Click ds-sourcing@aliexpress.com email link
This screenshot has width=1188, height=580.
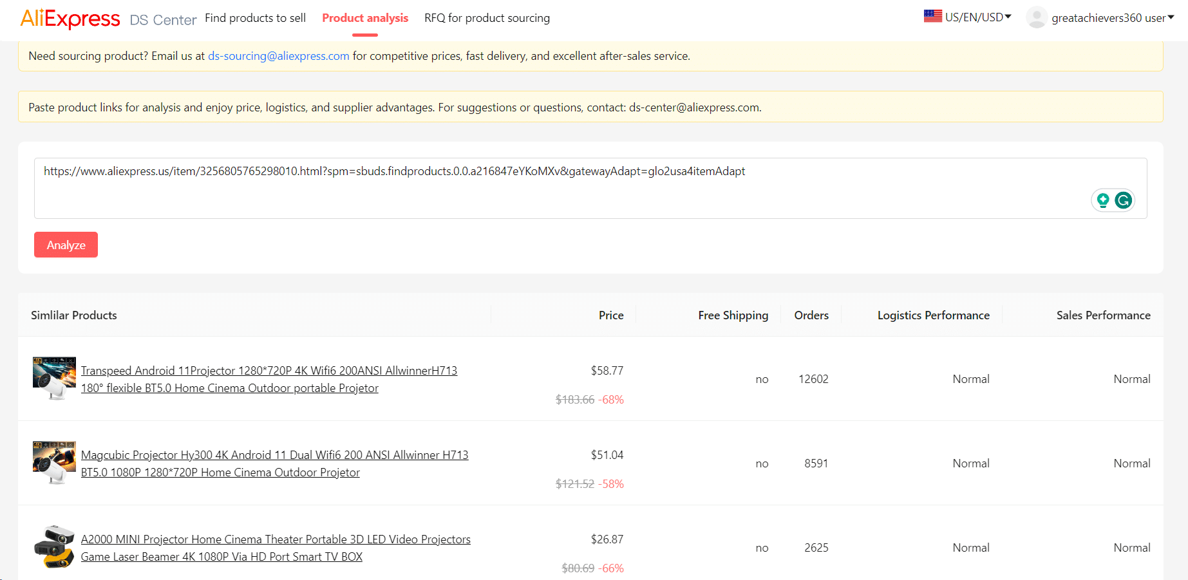click(278, 56)
